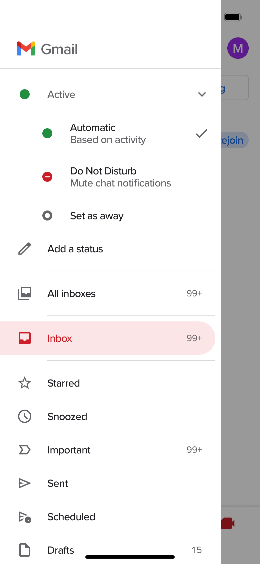Tap the Sent paper plane icon
The width and height of the screenshot is (260, 564).
click(25, 483)
